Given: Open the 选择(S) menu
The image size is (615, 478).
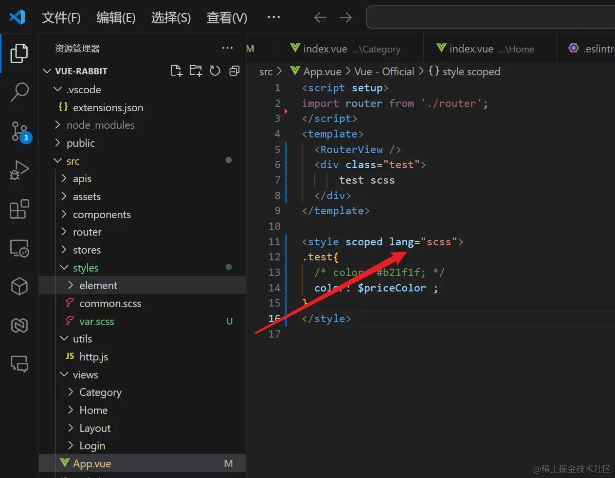Looking at the screenshot, I should (171, 17).
